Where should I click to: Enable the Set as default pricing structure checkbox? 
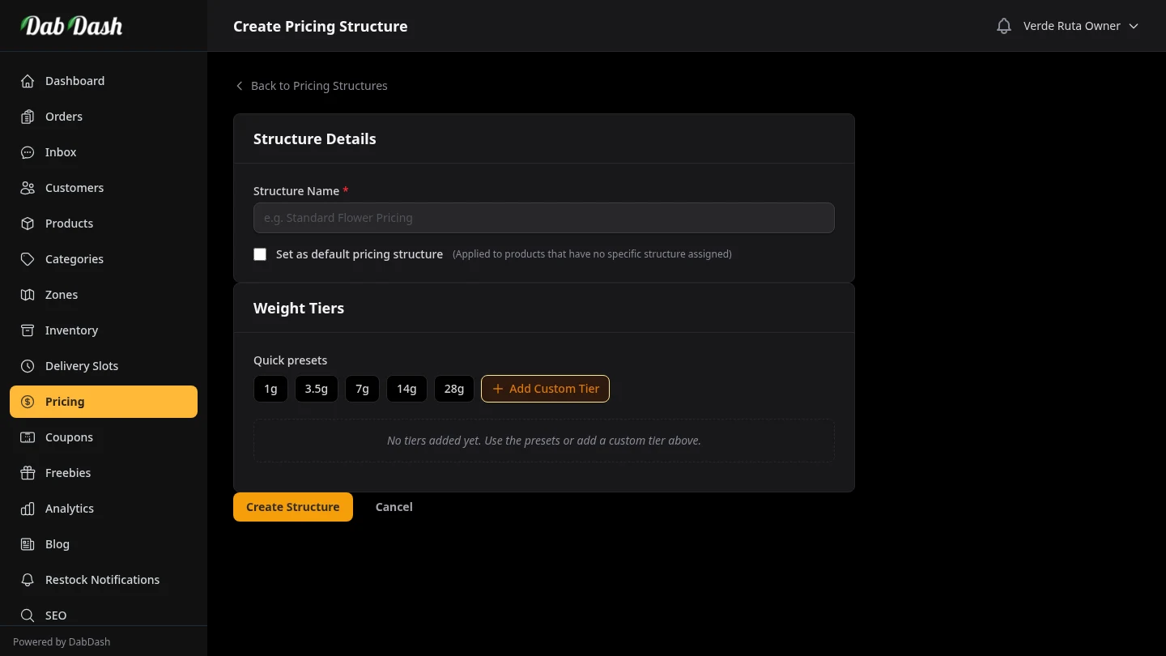(x=260, y=254)
